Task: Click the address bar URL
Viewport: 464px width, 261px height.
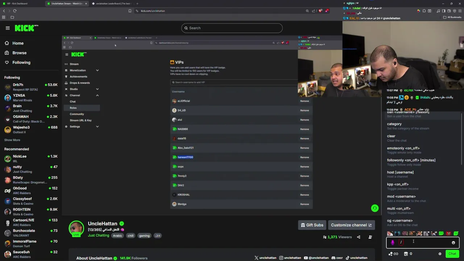Action: click(153, 11)
